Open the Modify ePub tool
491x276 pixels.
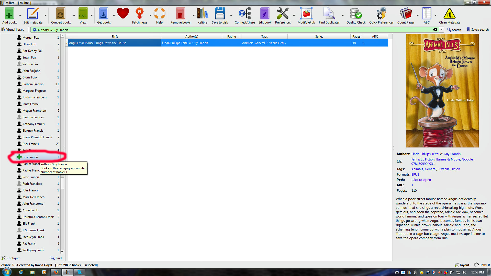(306, 14)
